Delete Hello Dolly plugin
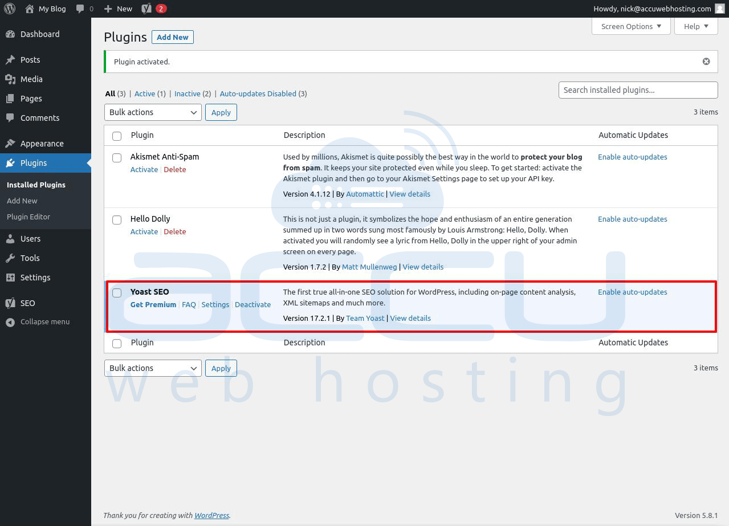This screenshot has height=526, width=729. point(175,231)
